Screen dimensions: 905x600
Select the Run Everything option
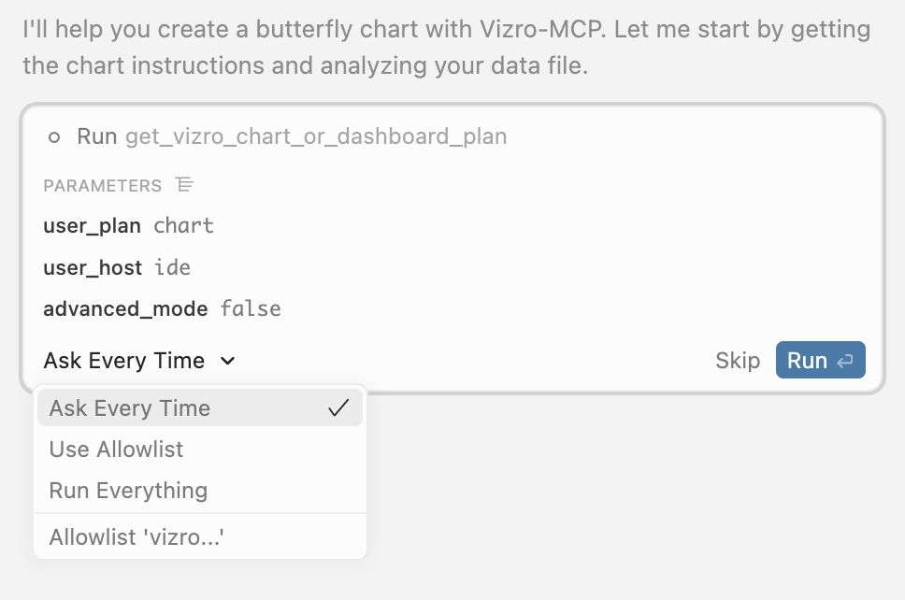(x=128, y=490)
